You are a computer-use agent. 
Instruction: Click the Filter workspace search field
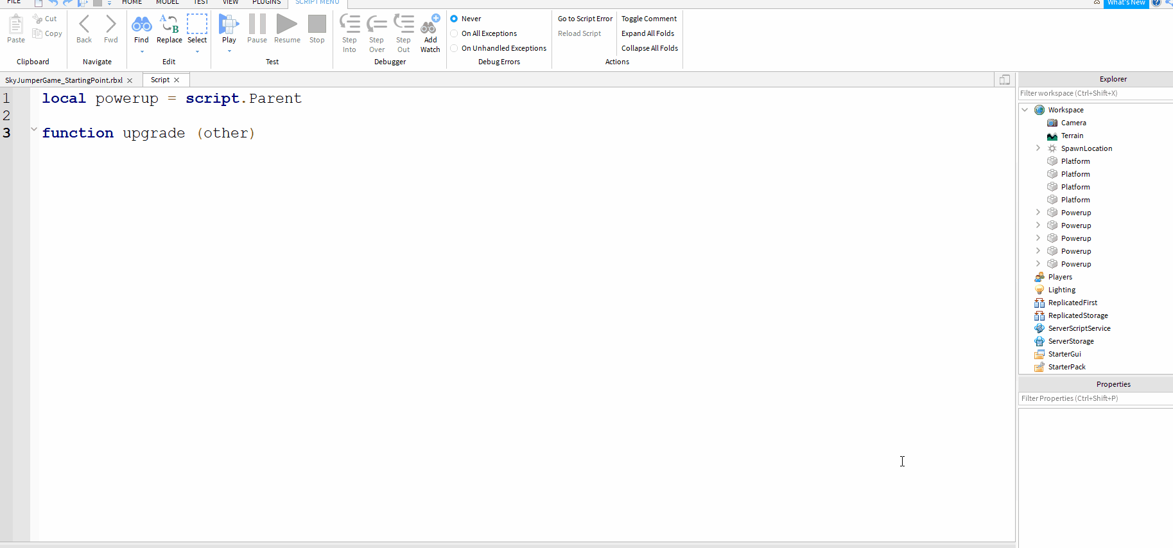coord(1095,93)
